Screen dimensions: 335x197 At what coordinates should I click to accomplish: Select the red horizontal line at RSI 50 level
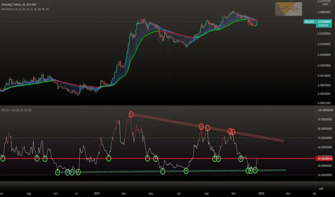click(x=158, y=159)
